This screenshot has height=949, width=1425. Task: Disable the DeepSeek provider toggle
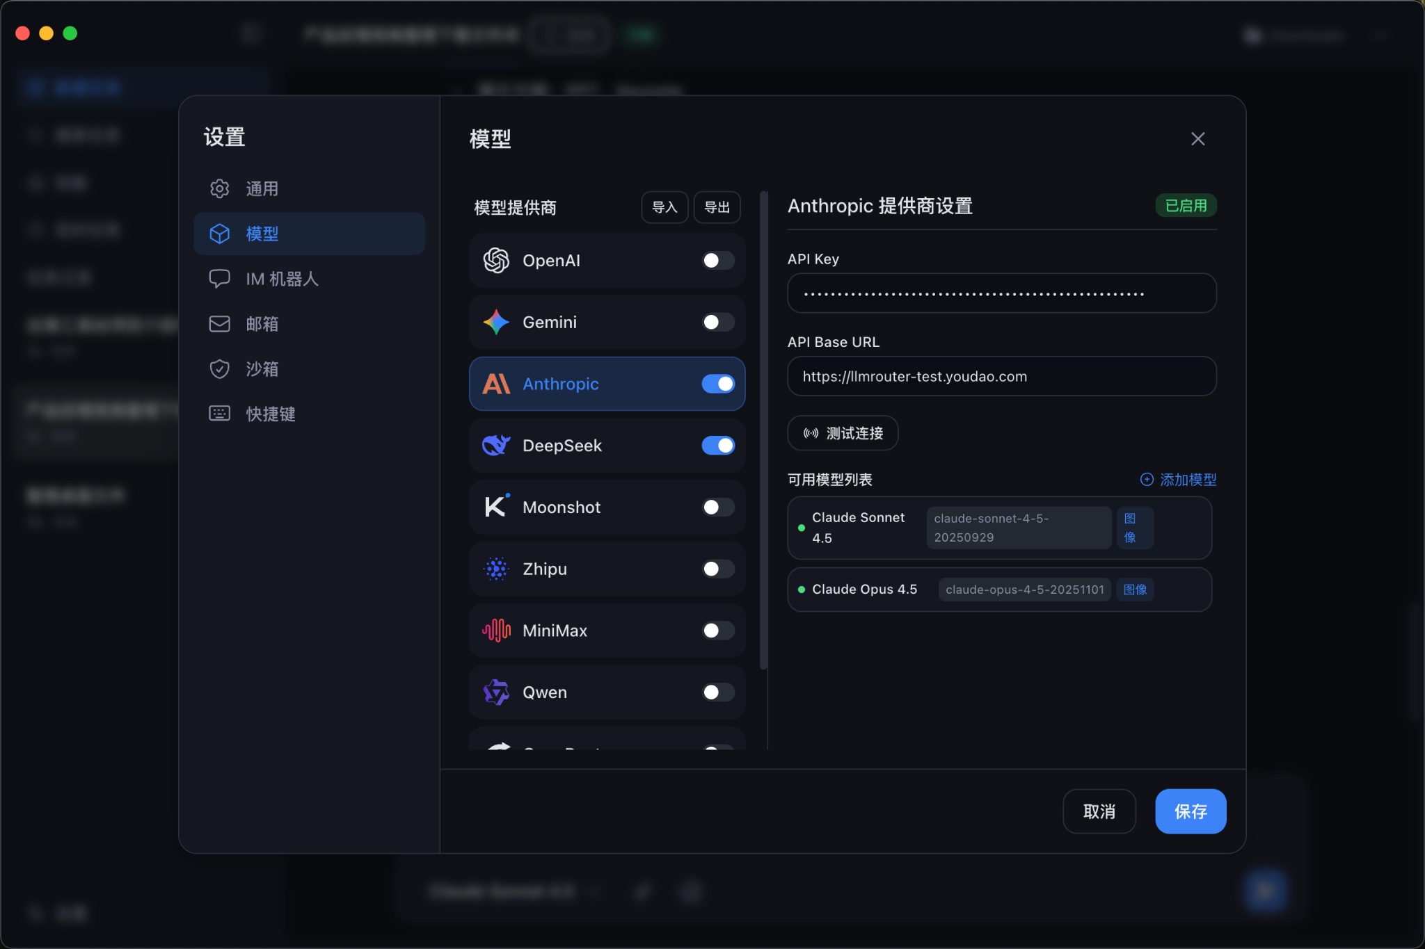(718, 445)
